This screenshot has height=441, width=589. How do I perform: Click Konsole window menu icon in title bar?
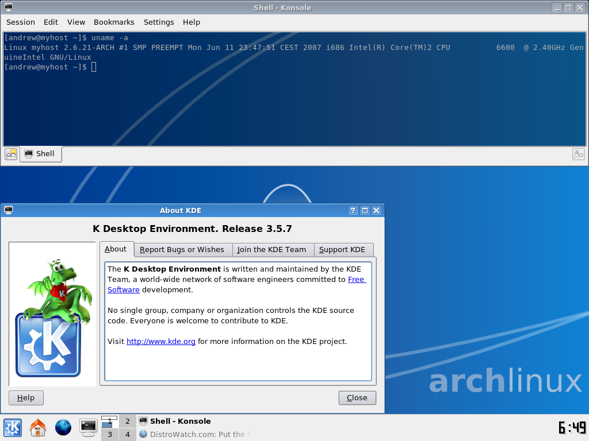pos(9,7)
